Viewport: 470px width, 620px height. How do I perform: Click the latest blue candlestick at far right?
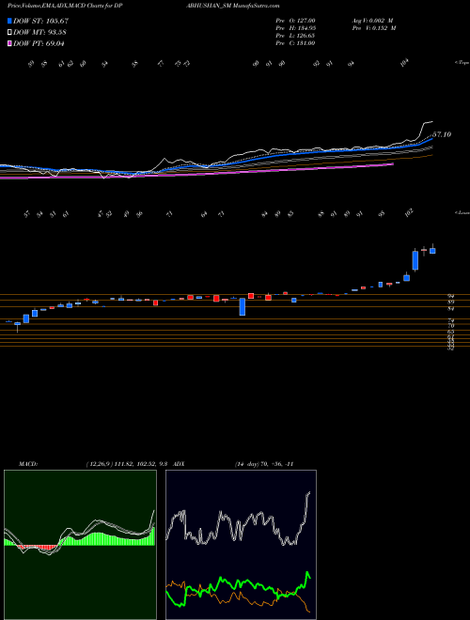[x=432, y=250]
